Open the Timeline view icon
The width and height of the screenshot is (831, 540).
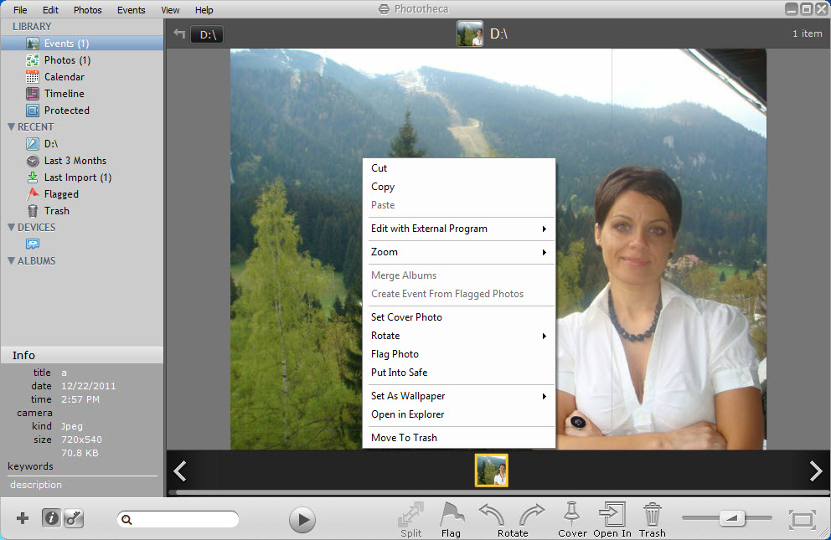(33, 94)
